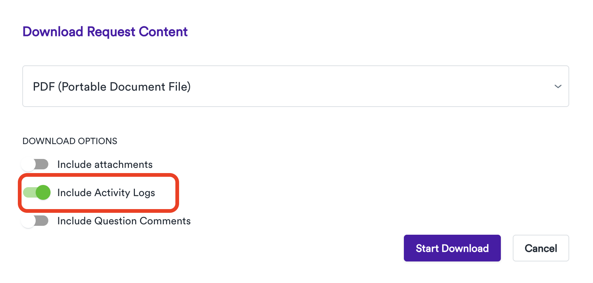Select the PDF (Portable Document File) field
Viewport: 593px width, 283px height.
coord(111,86)
